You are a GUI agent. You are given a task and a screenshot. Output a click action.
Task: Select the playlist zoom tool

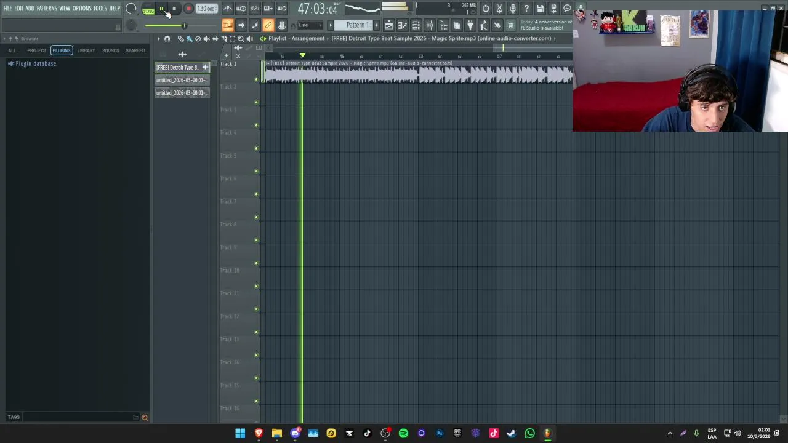tap(241, 38)
